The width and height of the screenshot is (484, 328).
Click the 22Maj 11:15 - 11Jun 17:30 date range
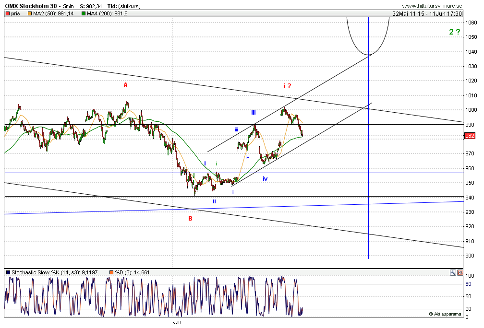click(x=427, y=13)
